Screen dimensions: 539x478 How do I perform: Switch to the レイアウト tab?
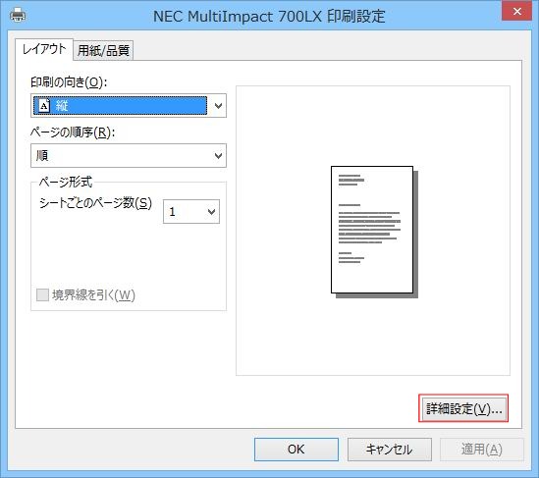pyautogui.click(x=44, y=49)
